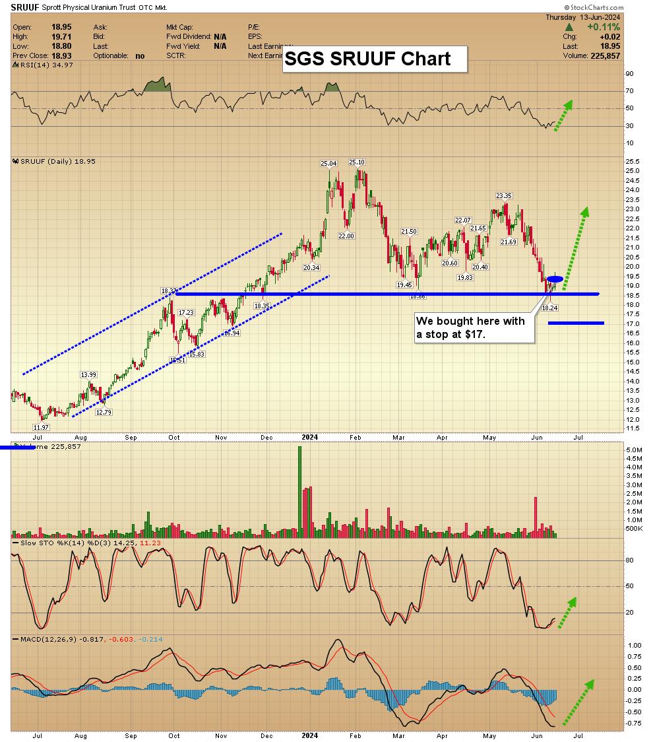
Task: Click the 19.83 price label
Action: 465,278
